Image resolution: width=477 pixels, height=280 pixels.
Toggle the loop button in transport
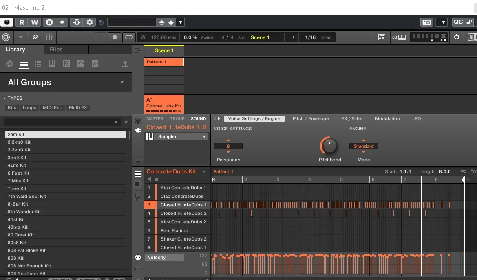(129, 37)
